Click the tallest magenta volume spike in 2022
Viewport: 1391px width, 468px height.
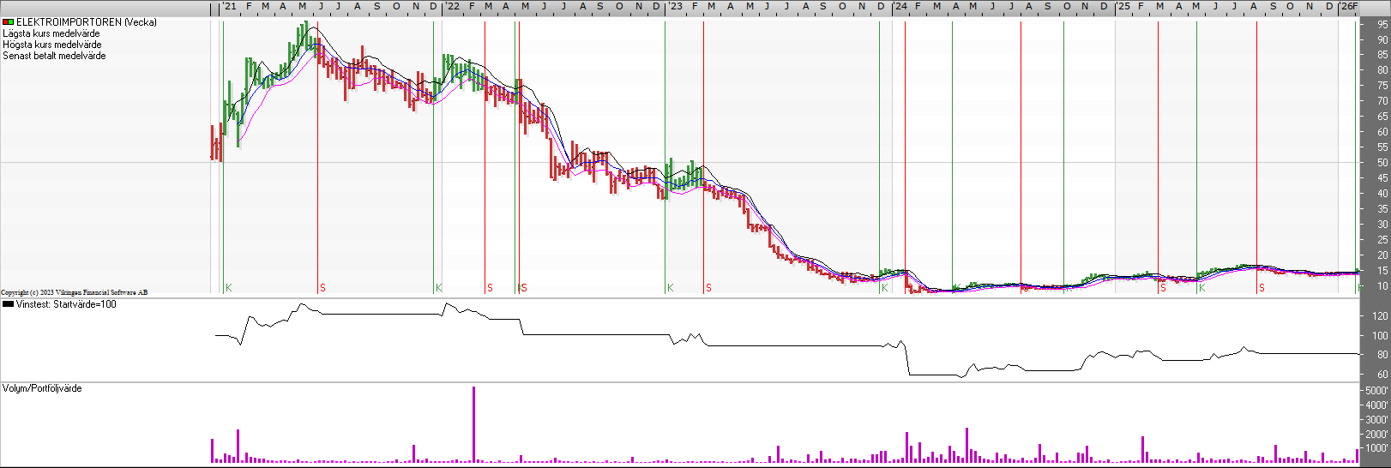[473, 423]
